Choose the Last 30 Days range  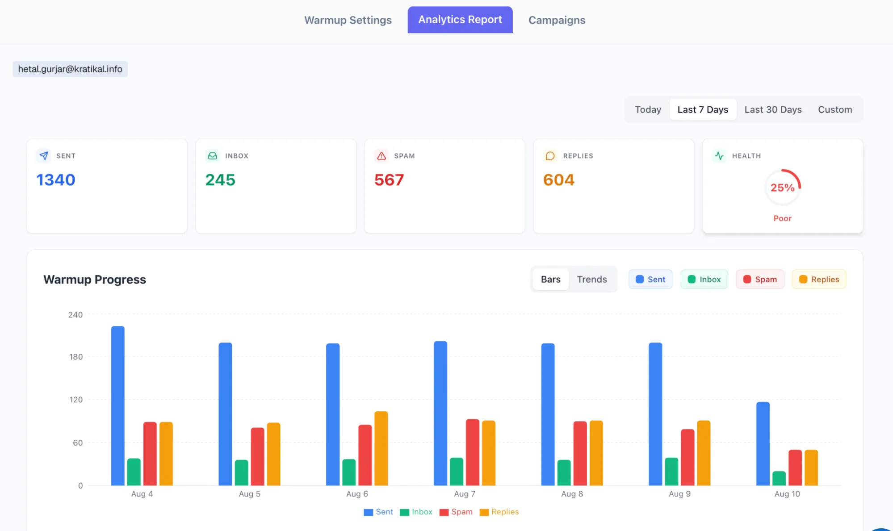pyautogui.click(x=773, y=109)
